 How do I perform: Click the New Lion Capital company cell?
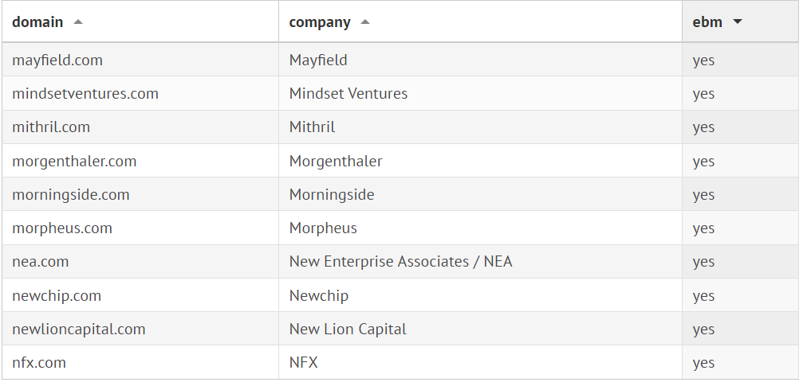tap(348, 329)
